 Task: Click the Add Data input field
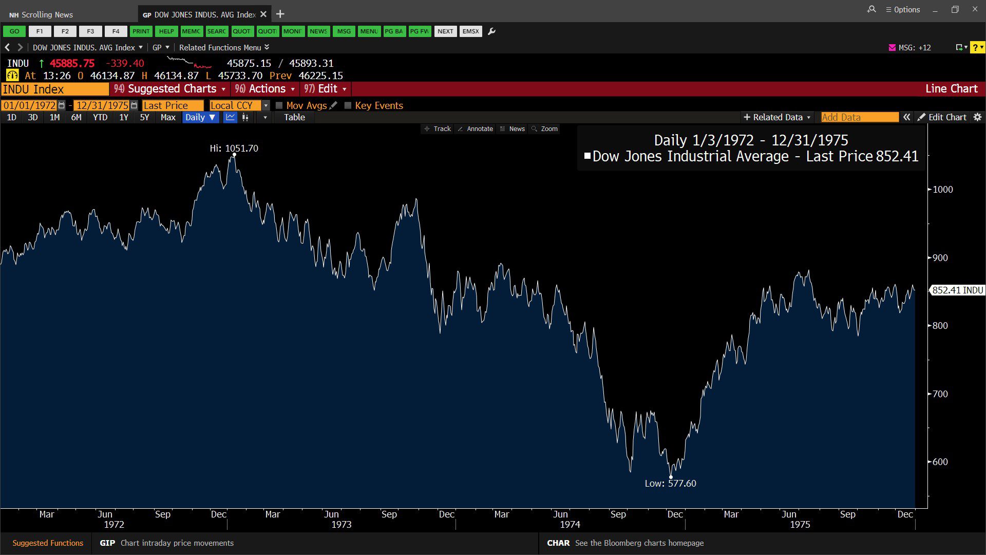pos(859,117)
